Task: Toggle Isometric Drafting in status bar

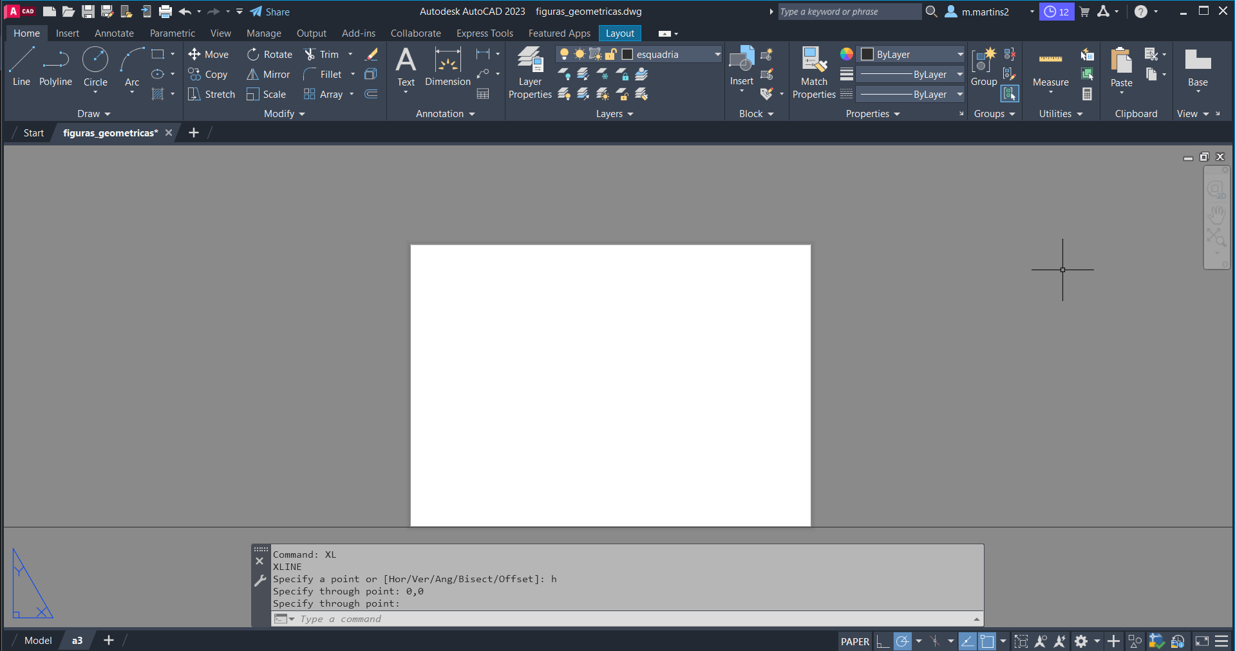Action: point(935,641)
